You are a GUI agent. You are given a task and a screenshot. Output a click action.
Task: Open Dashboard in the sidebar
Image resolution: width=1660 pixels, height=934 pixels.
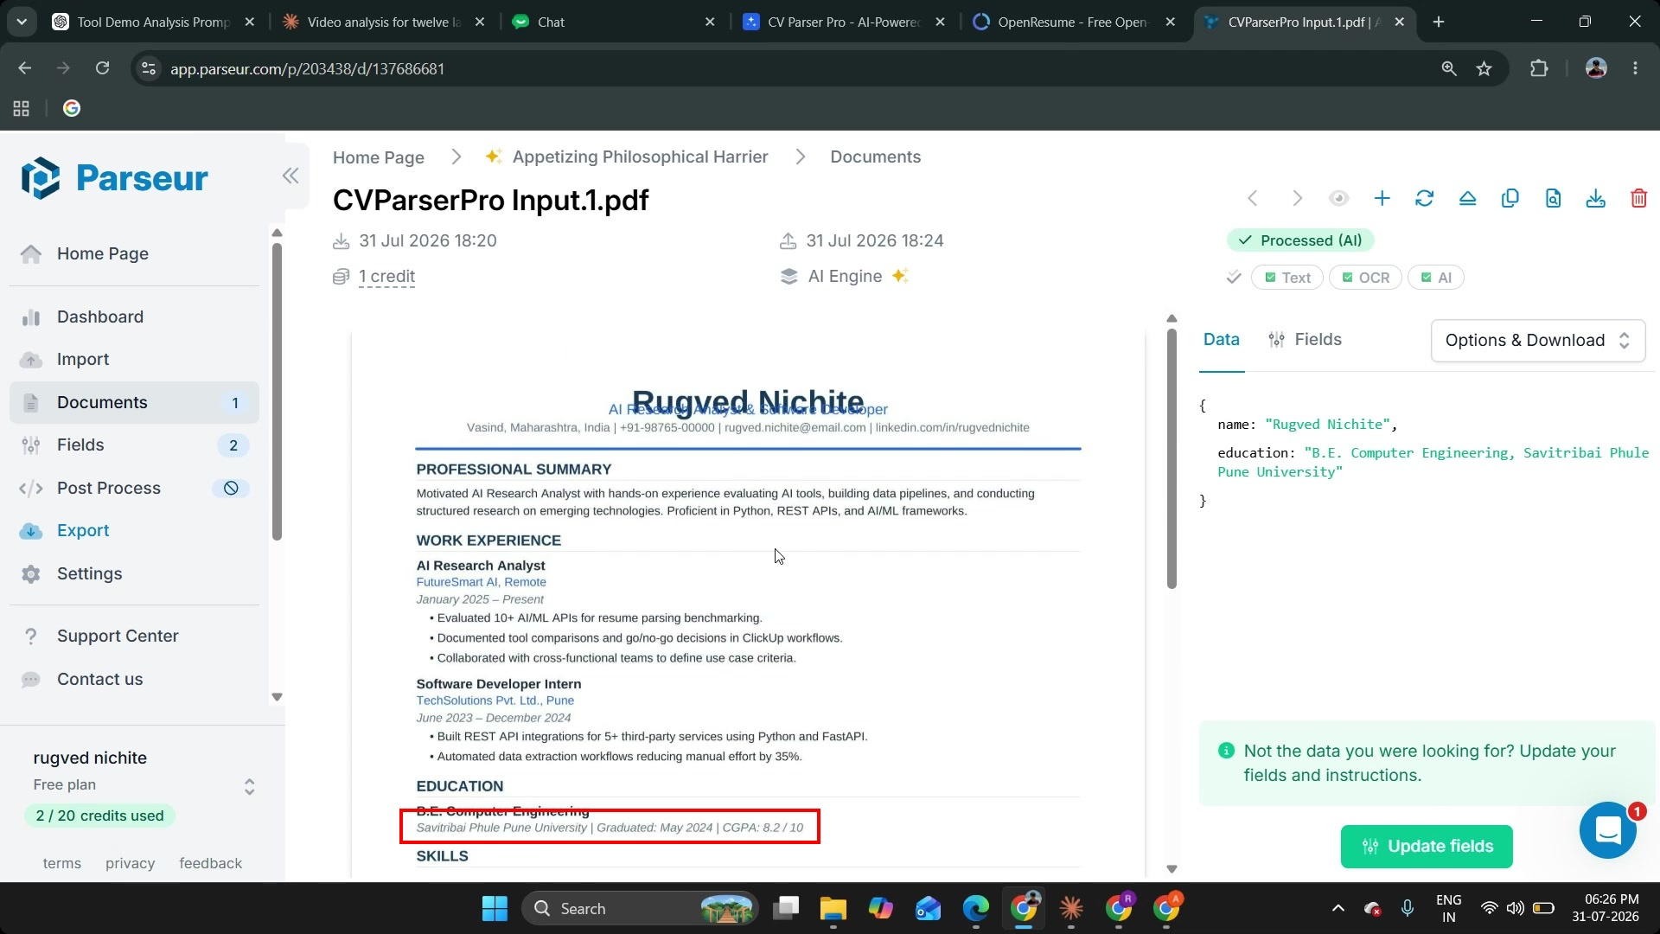point(134,317)
